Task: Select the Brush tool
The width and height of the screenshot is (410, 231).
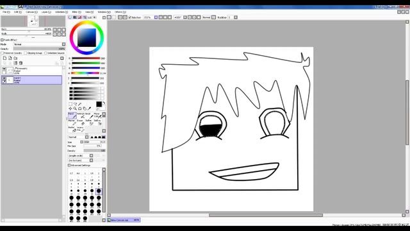Action: pos(89,116)
